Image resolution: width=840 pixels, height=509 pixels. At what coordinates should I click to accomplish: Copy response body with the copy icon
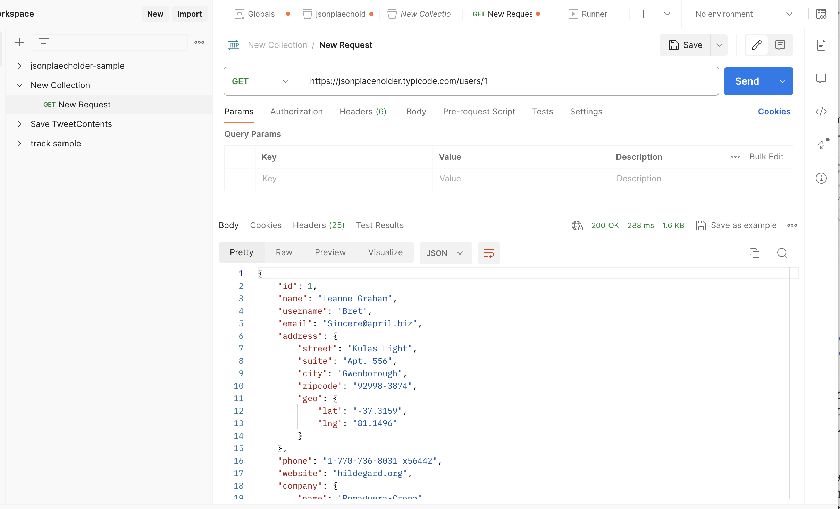click(x=755, y=253)
